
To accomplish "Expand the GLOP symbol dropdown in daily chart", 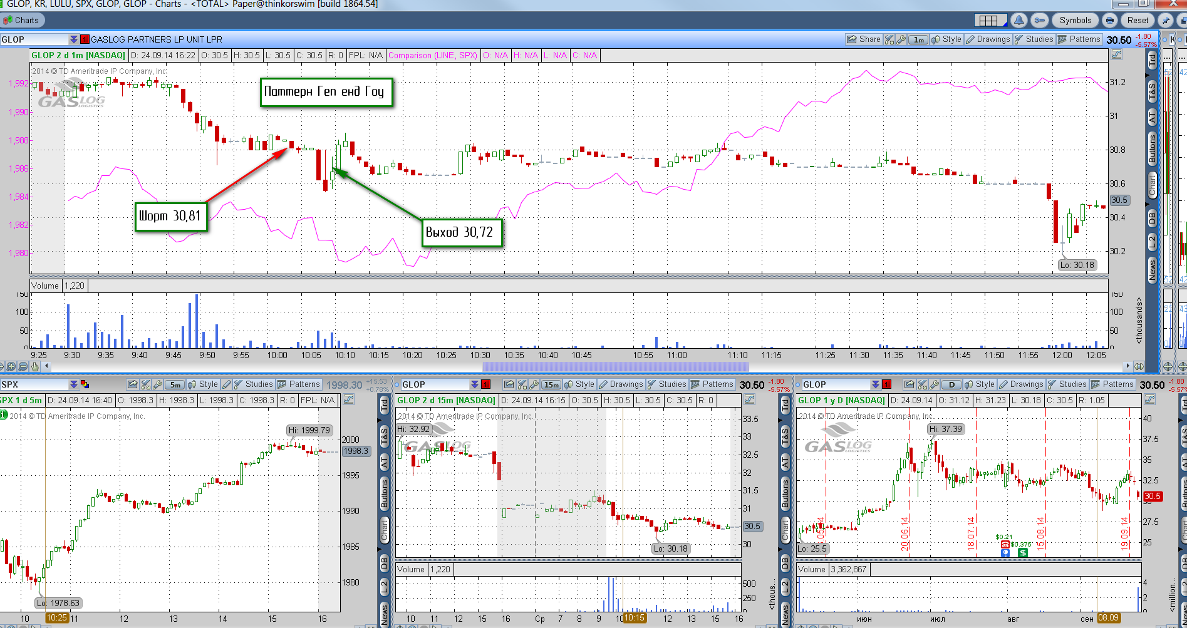I will coord(876,384).
